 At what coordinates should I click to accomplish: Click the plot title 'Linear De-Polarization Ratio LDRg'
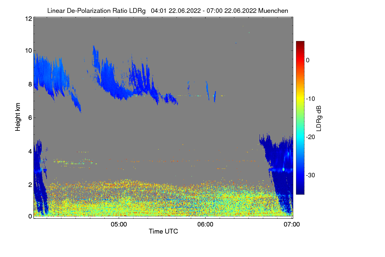click(96, 11)
